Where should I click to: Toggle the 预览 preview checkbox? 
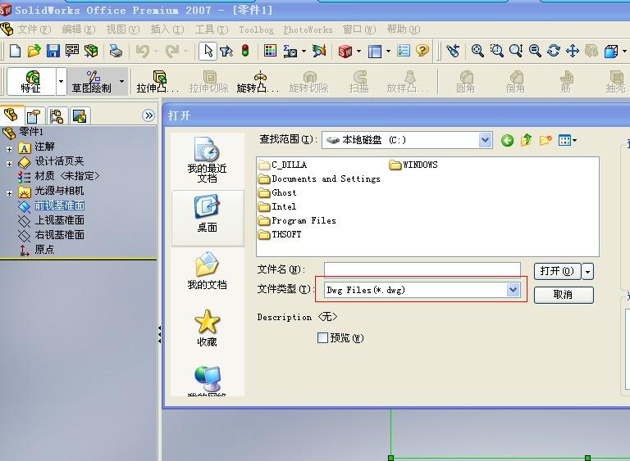click(322, 338)
